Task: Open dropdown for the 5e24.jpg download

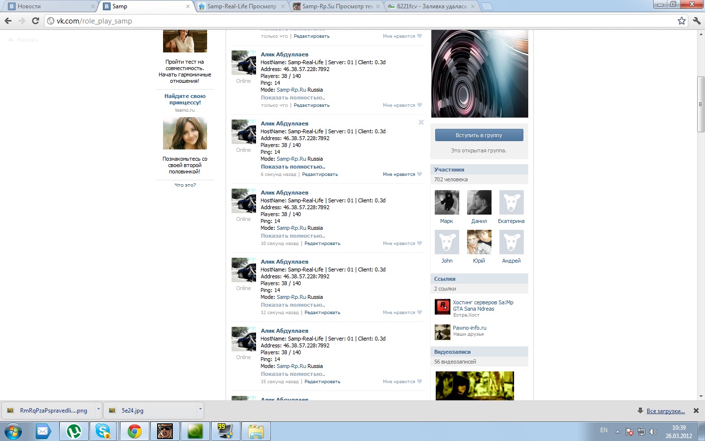Action: [200, 410]
